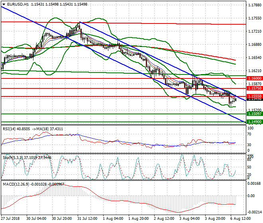Click the chart menu triangle beside EURUSD

point(3,4)
